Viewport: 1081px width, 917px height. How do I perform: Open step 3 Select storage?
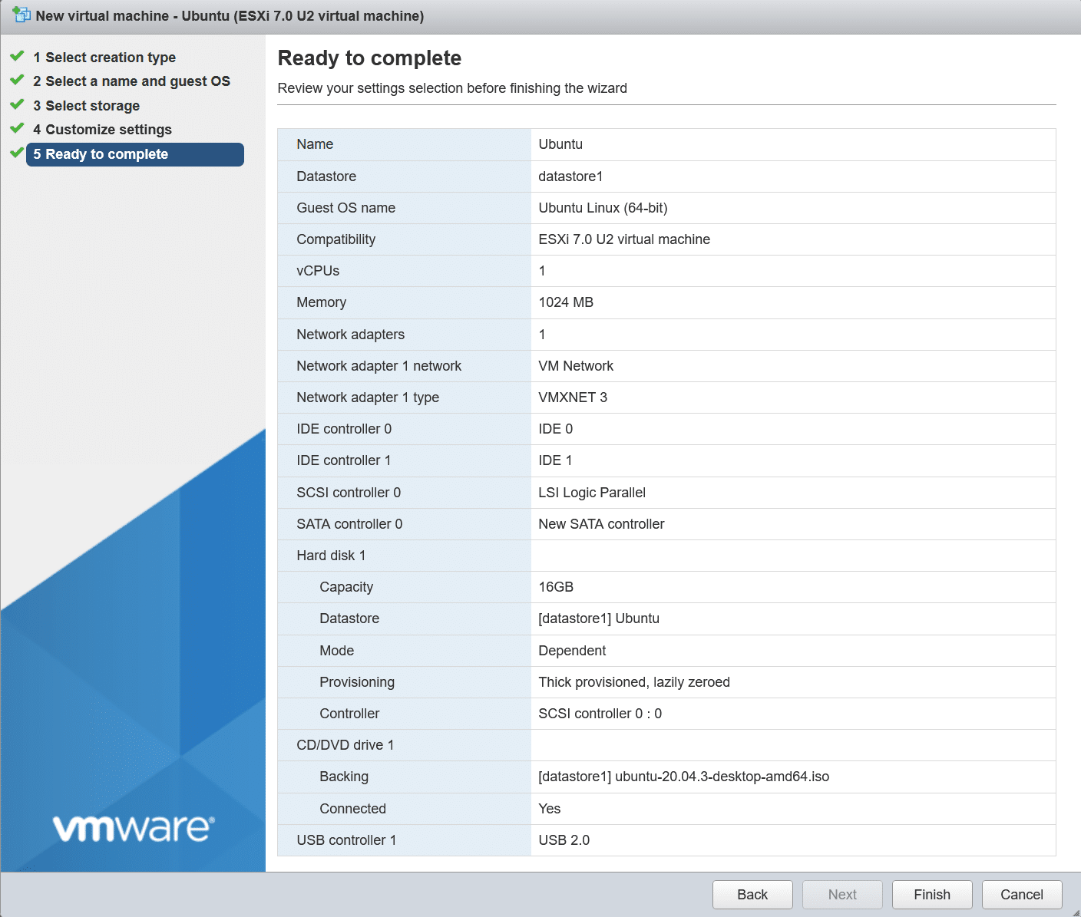point(87,106)
